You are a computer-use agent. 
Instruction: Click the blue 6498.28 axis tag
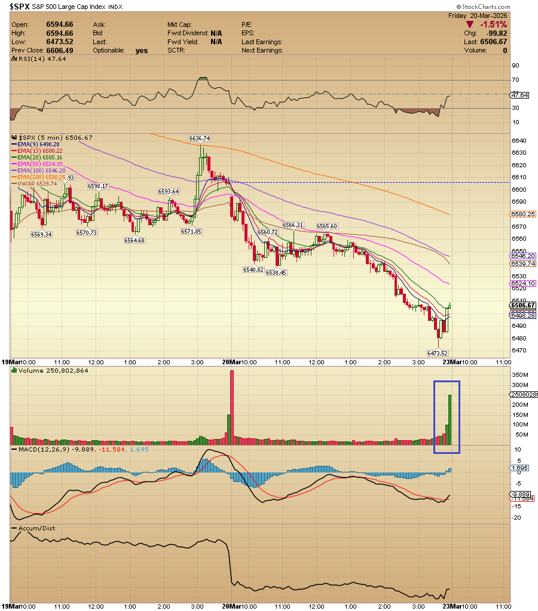coord(523,315)
